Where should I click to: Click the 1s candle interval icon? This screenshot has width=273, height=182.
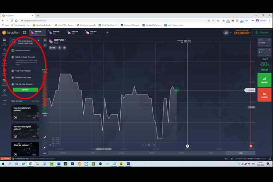pos(45,142)
